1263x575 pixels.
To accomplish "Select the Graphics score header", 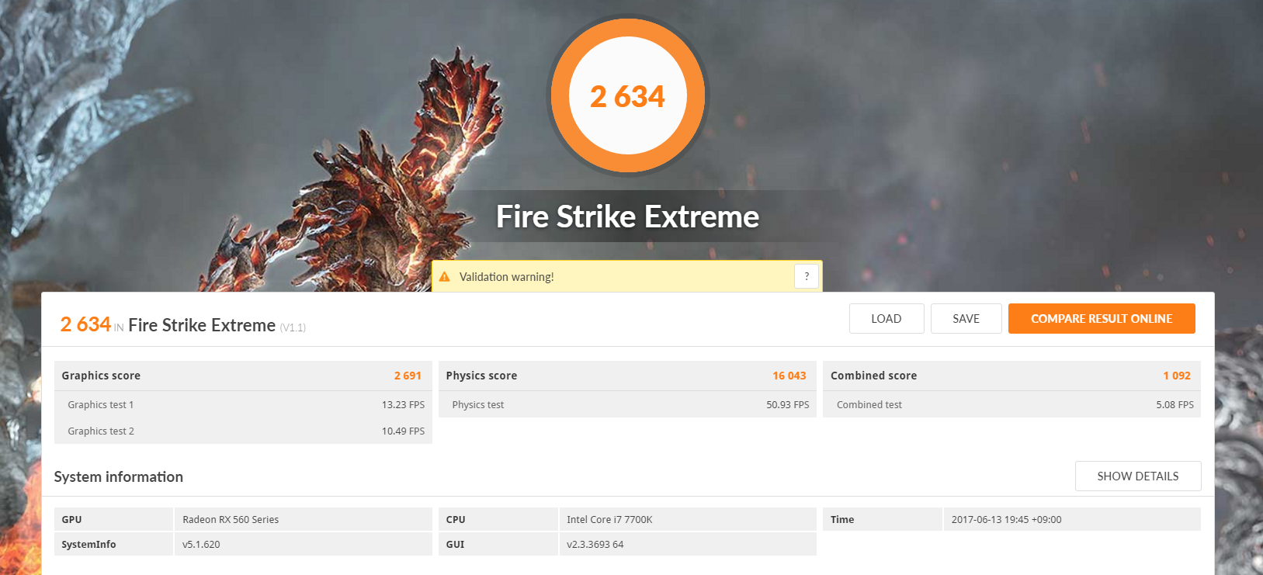I will coord(101,376).
